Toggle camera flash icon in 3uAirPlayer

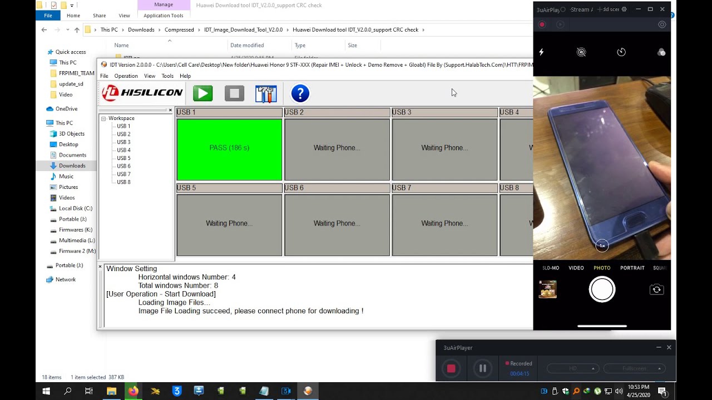tap(541, 52)
